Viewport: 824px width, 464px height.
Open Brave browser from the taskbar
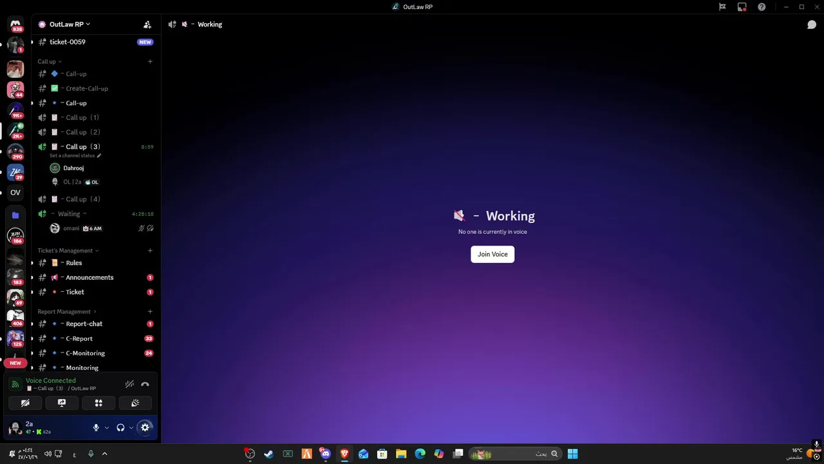pos(344,454)
